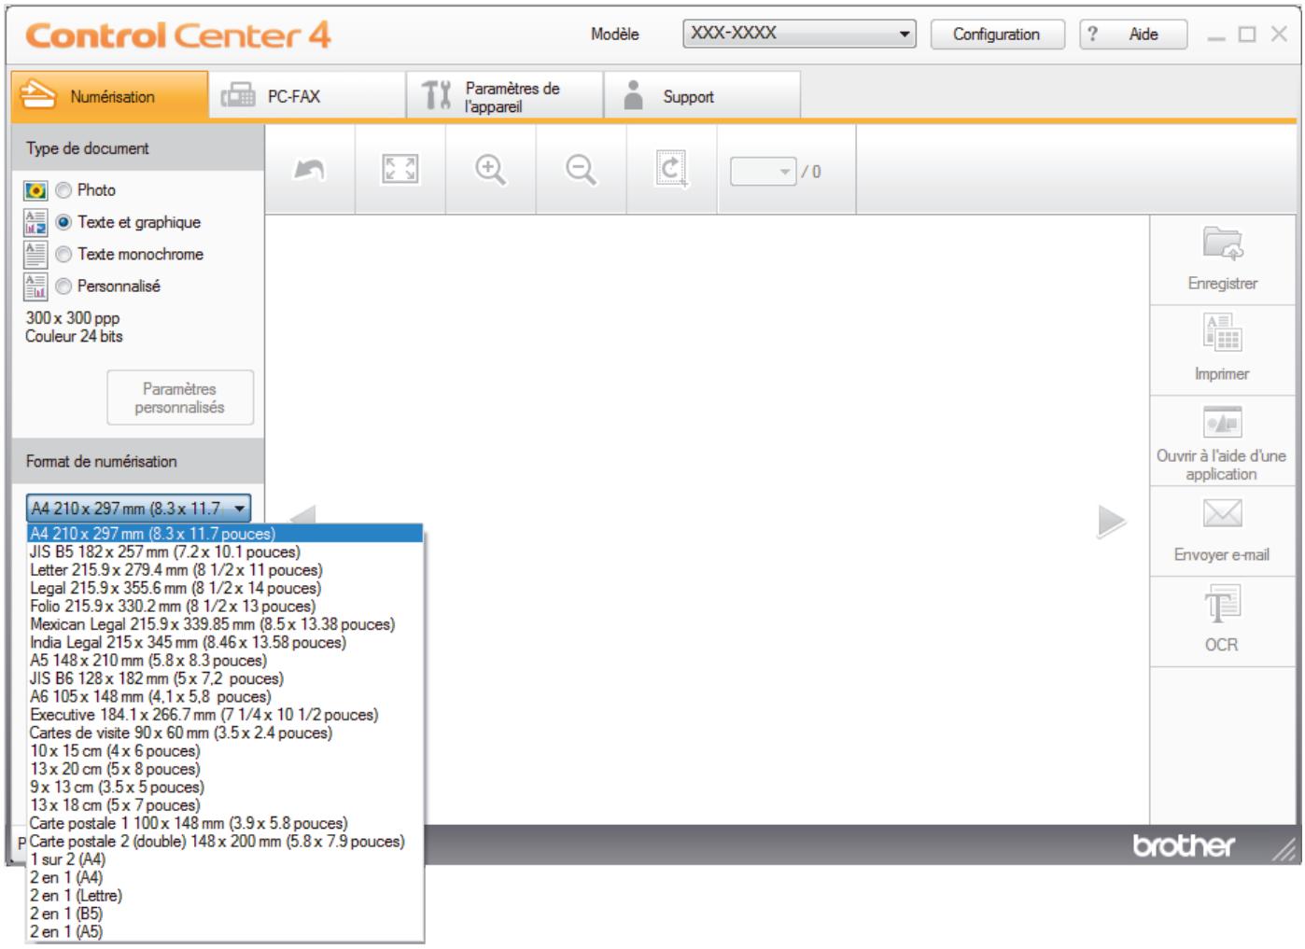Pick the 10 x 15 cm option
The height and width of the screenshot is (949, 1305).
(225, 751)
